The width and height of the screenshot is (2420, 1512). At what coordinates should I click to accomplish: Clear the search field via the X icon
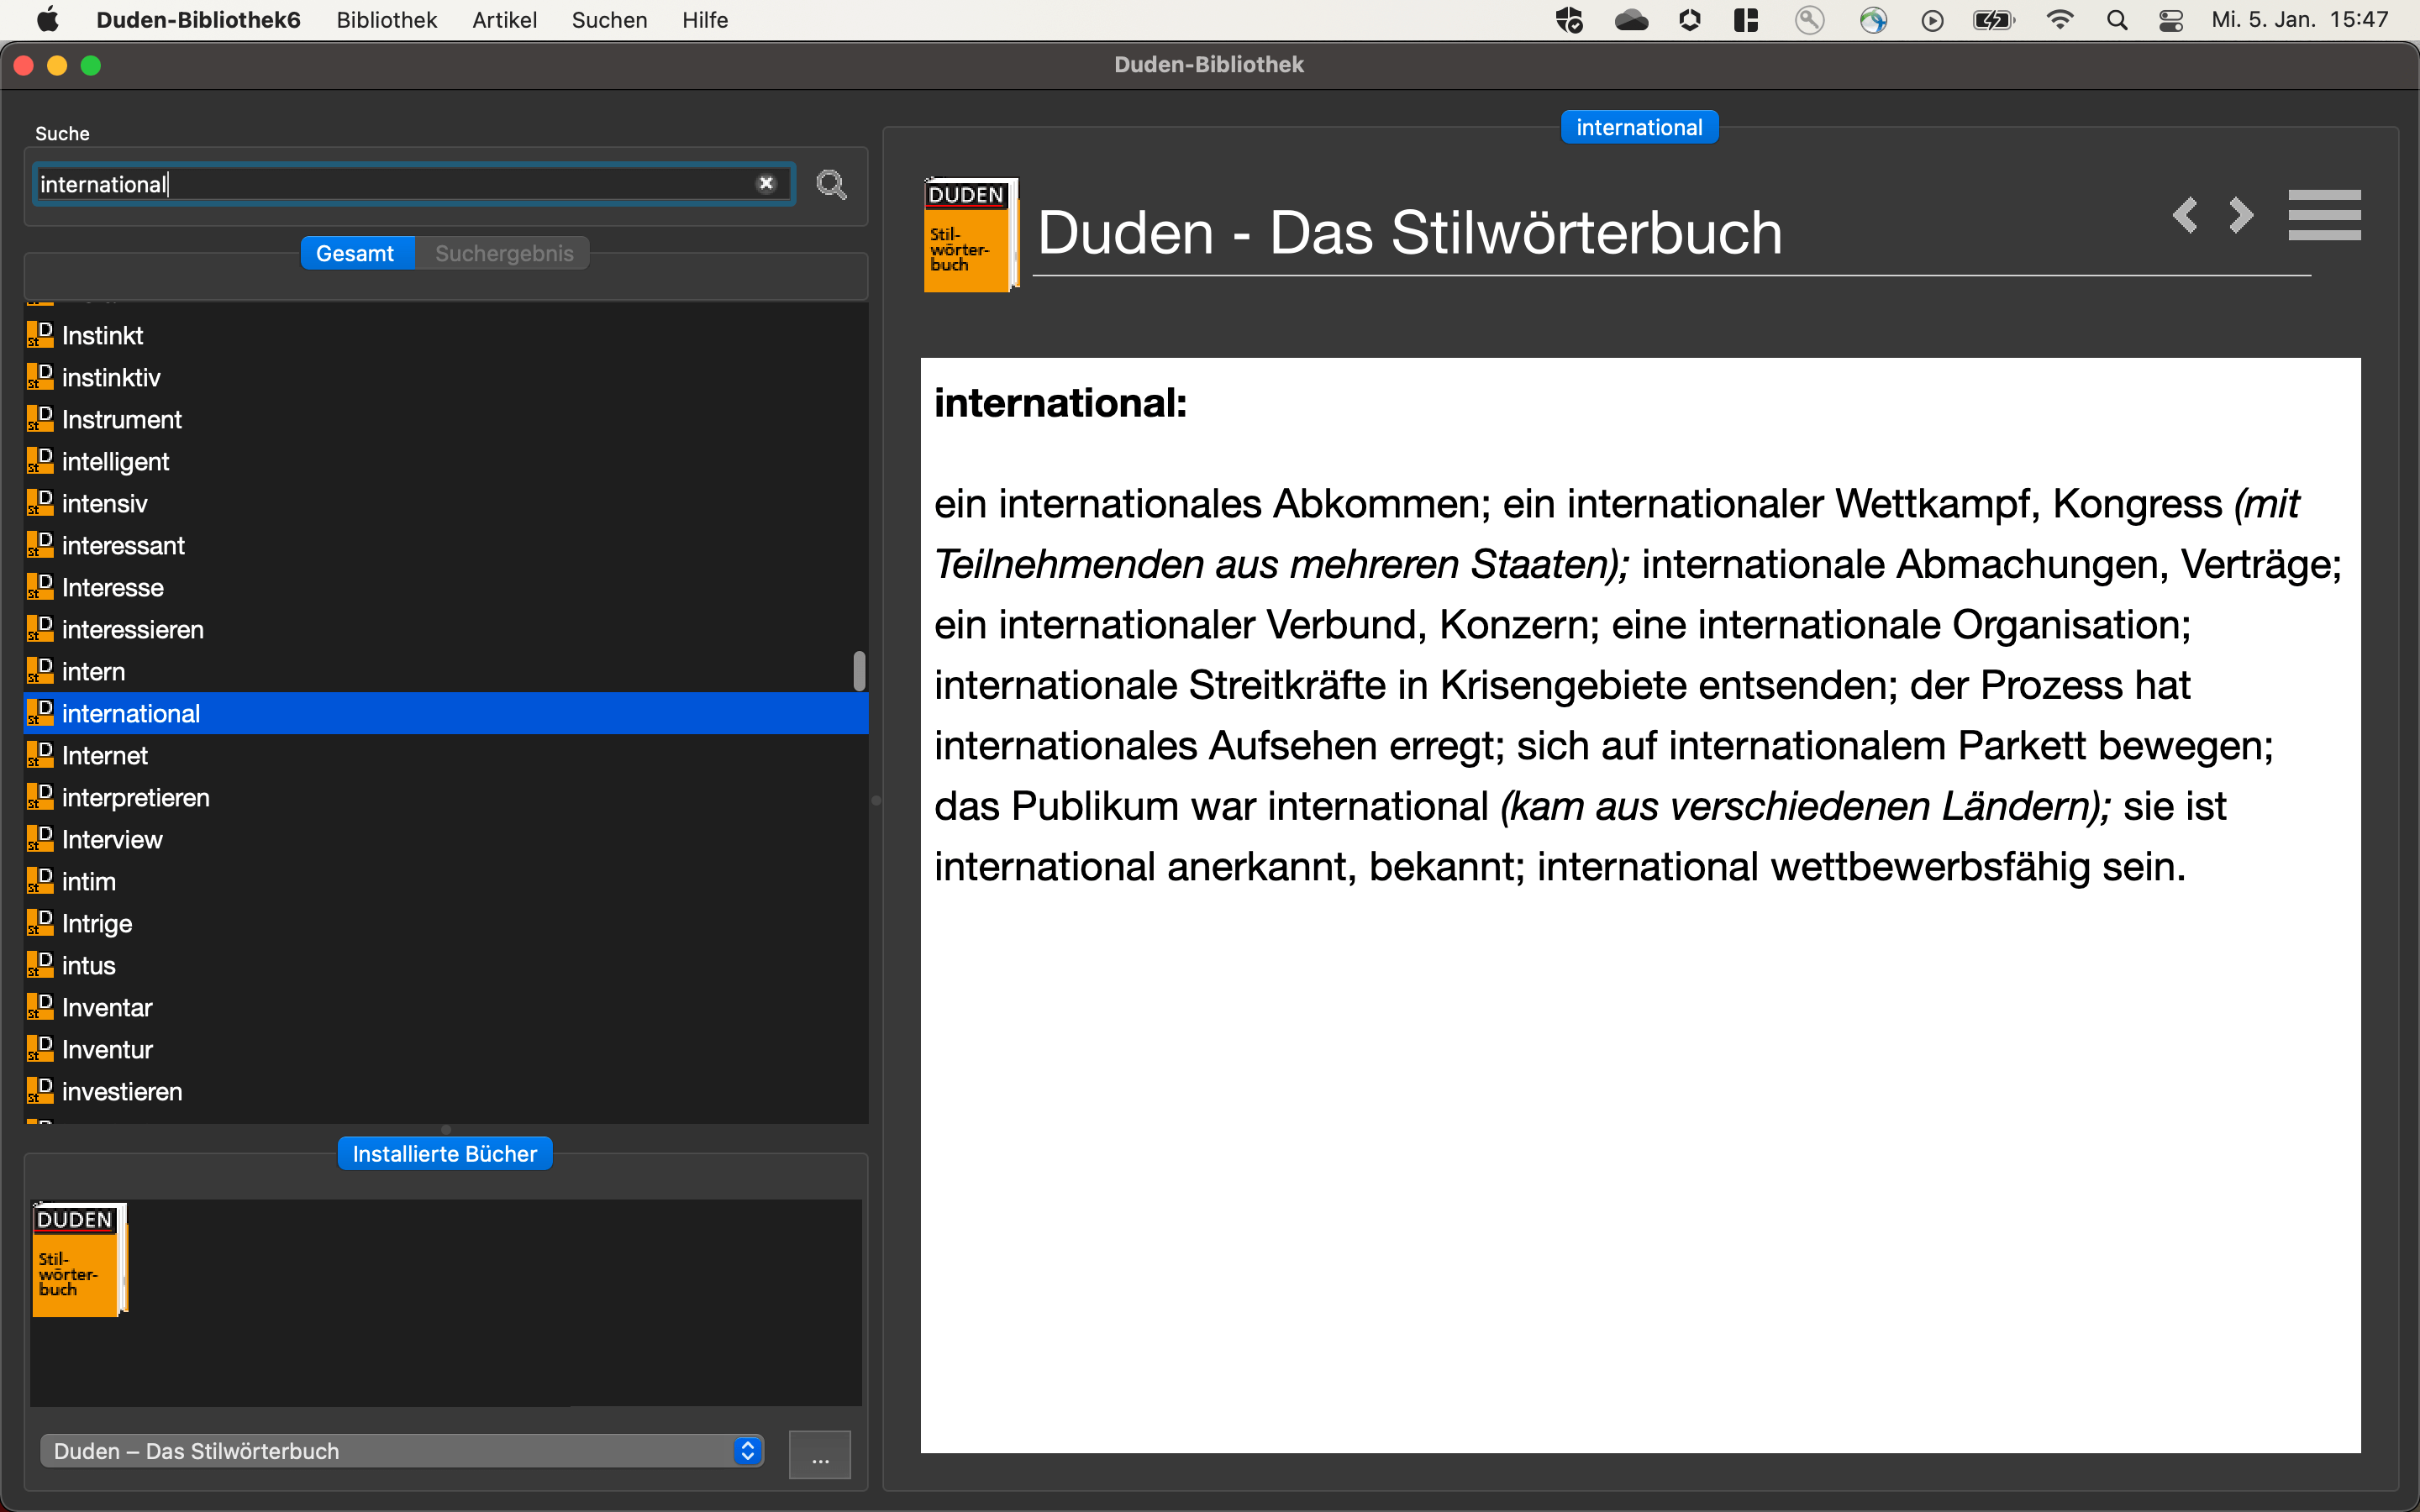(x=766, y=183)
